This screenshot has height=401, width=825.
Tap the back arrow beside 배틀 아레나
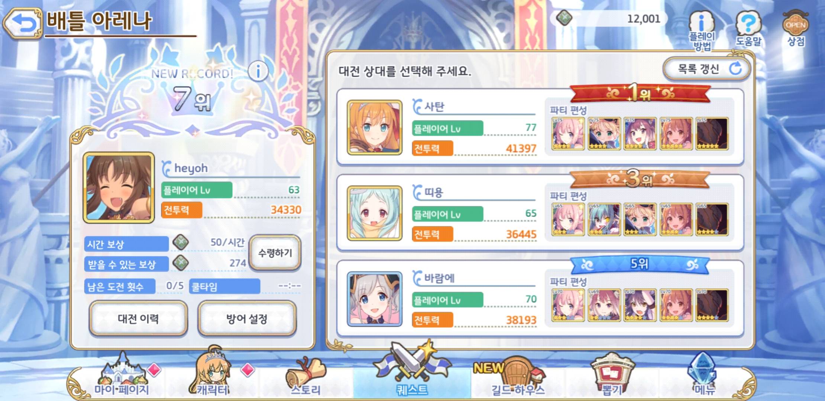22,24
